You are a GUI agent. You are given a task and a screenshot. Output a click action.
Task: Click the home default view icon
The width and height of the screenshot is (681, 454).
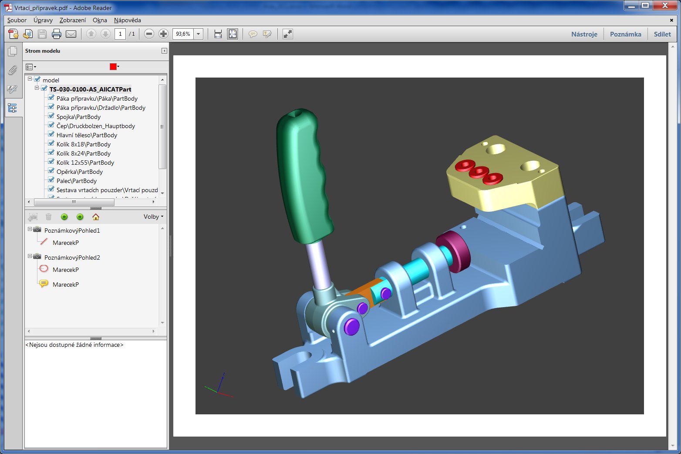point(96,217)
